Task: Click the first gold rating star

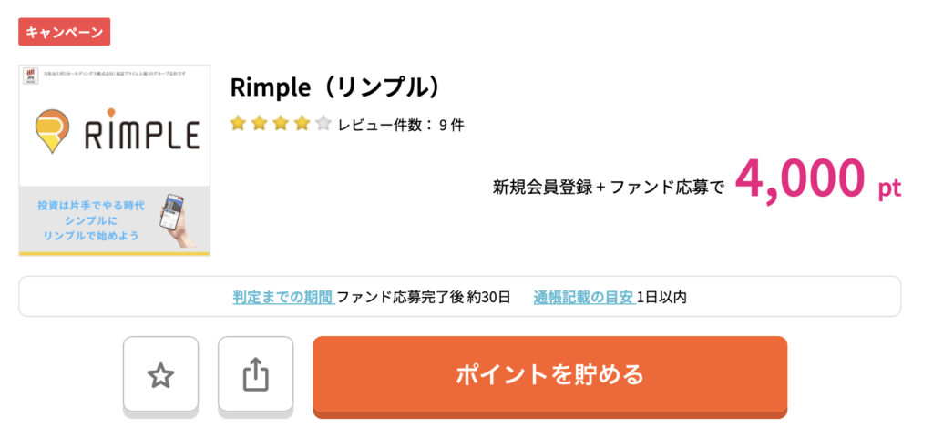Action: (x=238, y=124)
